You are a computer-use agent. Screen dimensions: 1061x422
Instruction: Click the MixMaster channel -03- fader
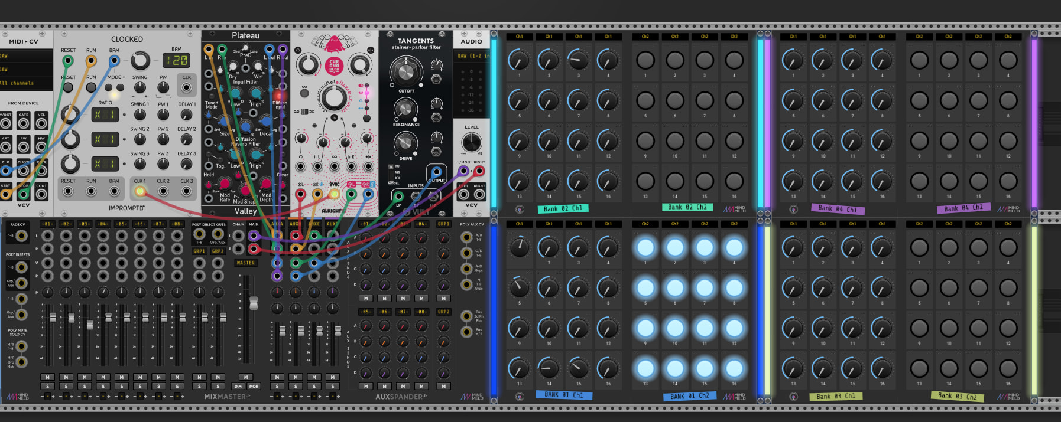[90, 325]
